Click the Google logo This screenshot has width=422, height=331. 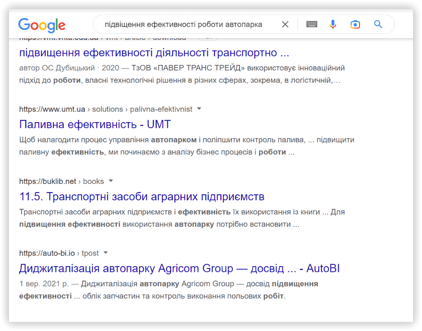42,25
